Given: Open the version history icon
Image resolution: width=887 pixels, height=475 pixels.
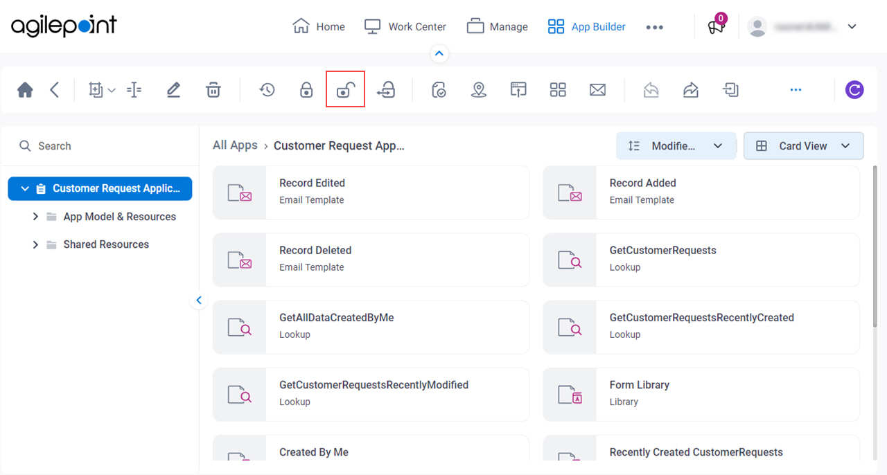Looking at the screenshot, I should (x=267, y=90).
